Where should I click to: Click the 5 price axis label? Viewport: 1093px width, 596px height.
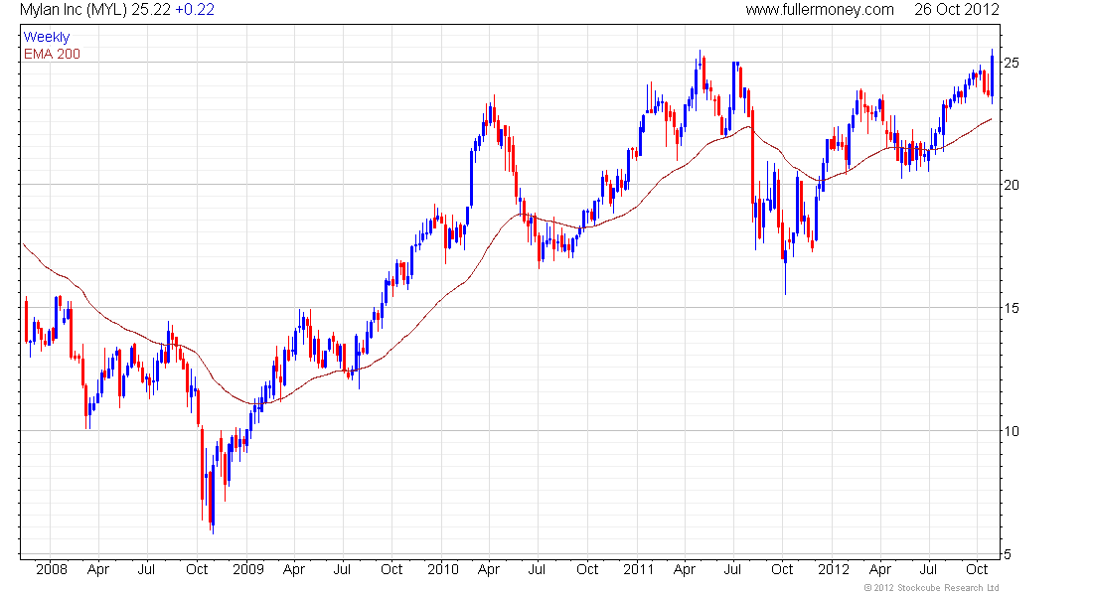pyautogui.click(x=1007, y=555)
